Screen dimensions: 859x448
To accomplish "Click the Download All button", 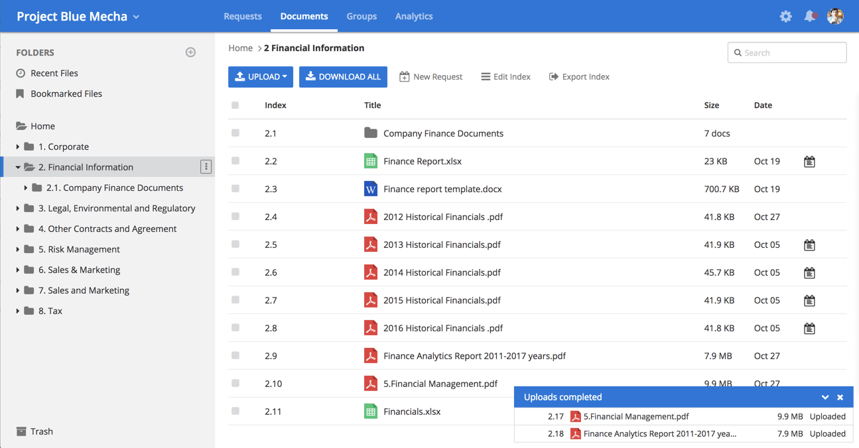I will coord(343,77).
